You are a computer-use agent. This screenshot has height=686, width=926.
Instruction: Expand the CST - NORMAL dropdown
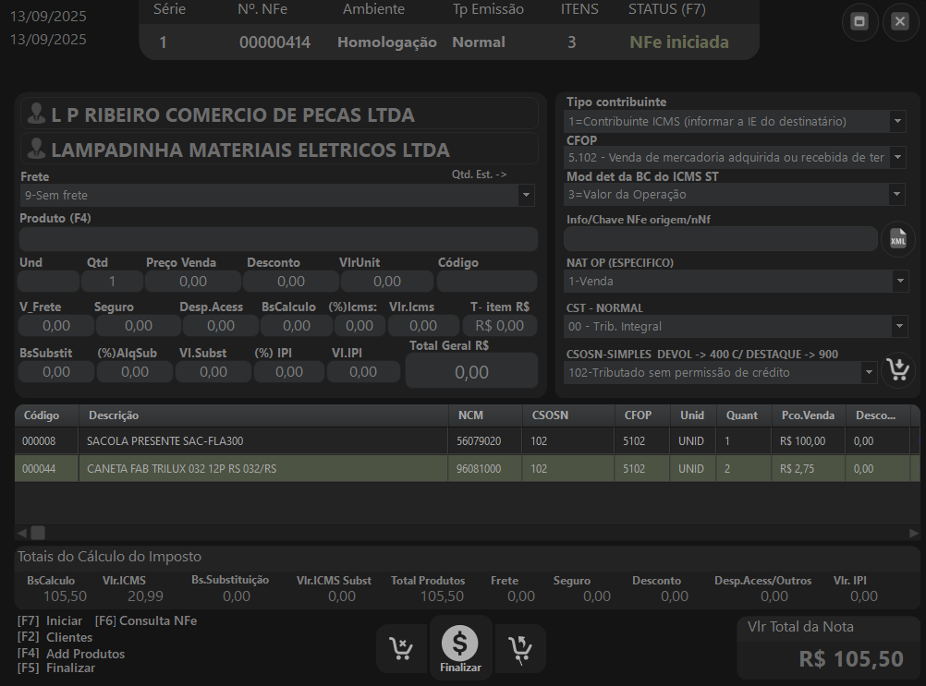click(x=897, y=327)
